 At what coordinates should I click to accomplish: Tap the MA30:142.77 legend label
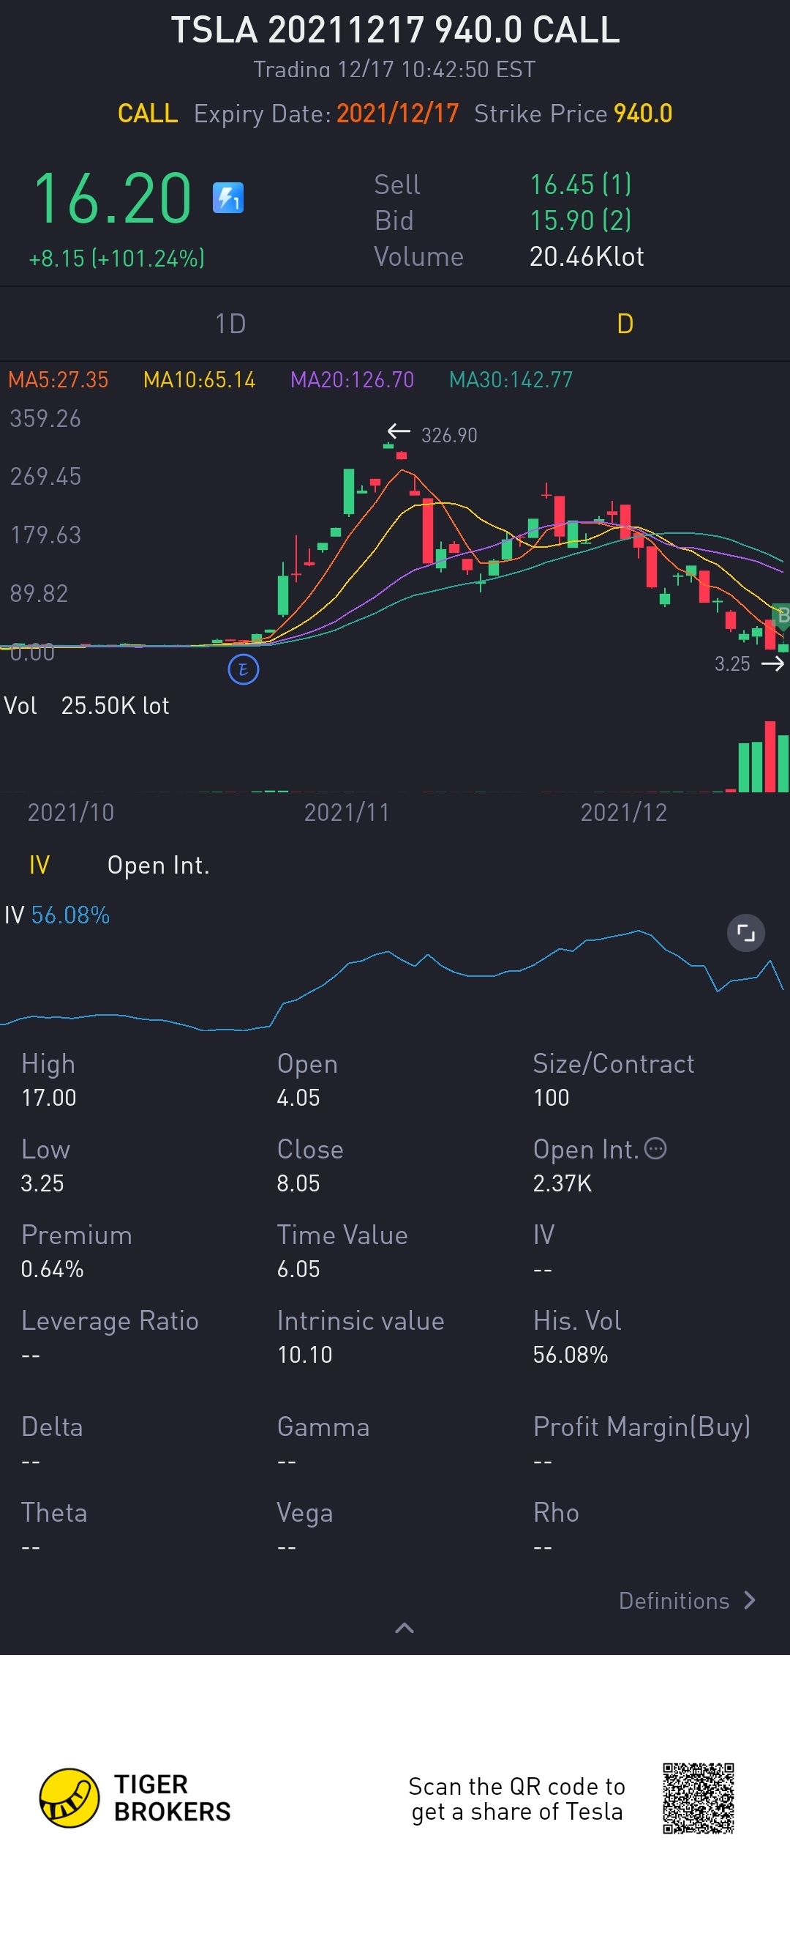tap(511, 379)
